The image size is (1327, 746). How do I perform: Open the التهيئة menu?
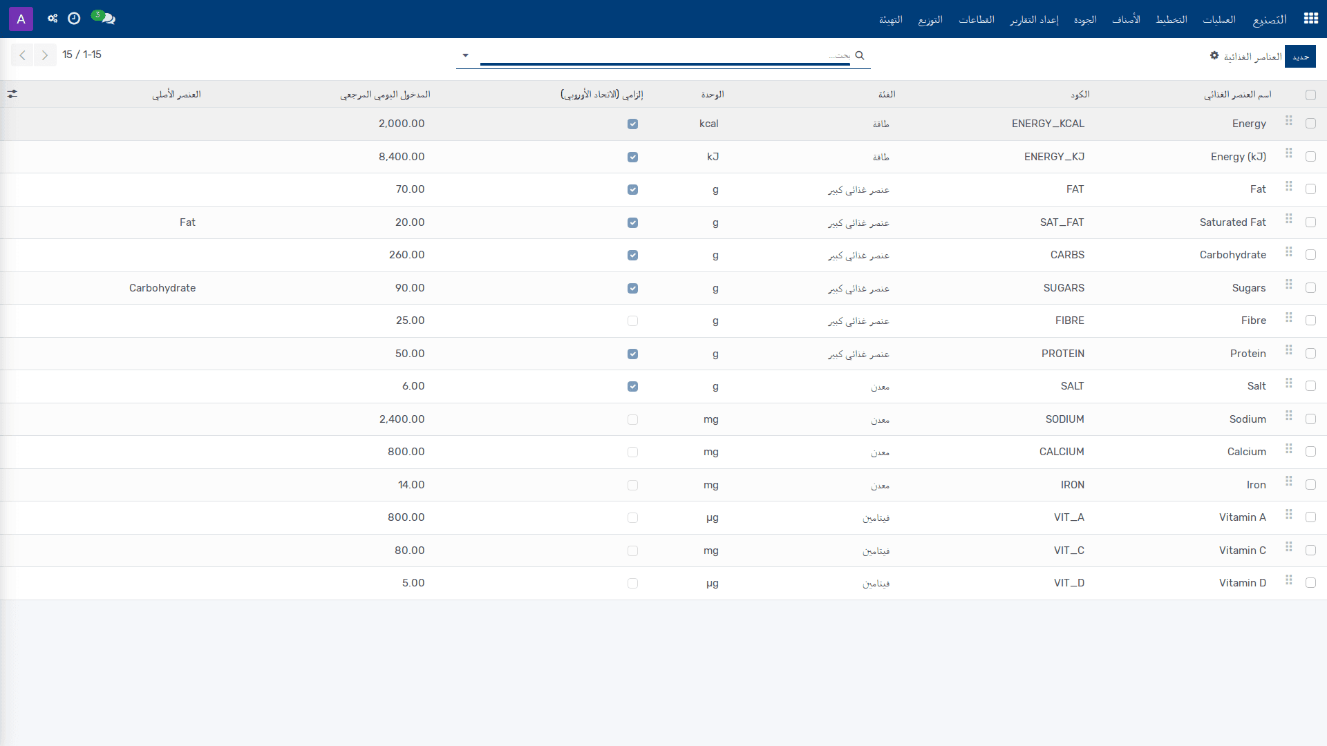pyautogui.click(x=891, y=19)
